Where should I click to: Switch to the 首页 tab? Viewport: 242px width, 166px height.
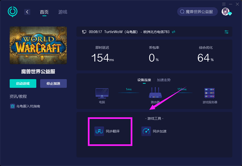tap(44, 12)
